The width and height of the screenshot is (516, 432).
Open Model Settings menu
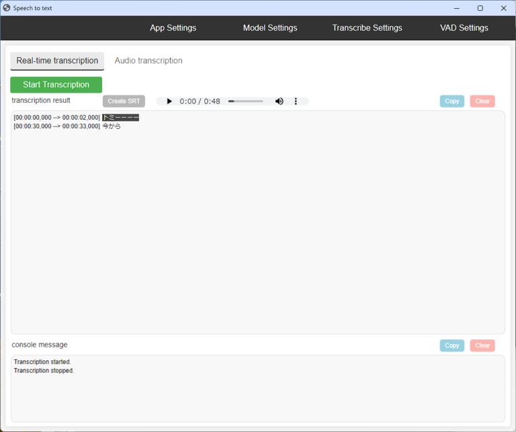(269, 28)
